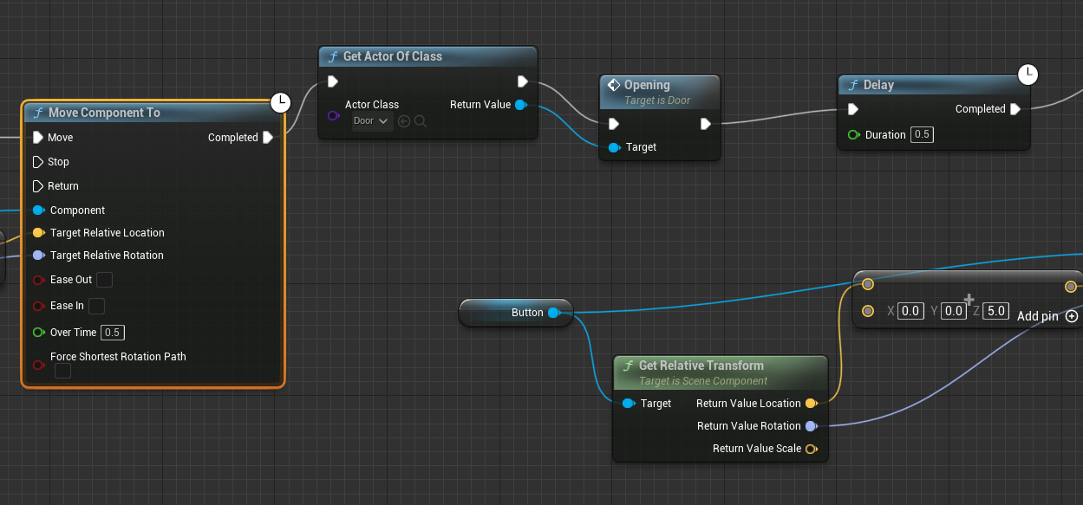Screen dimensions: 1083x505
Task: Click the Target pin on Opening node
Action: coord(614,147)
